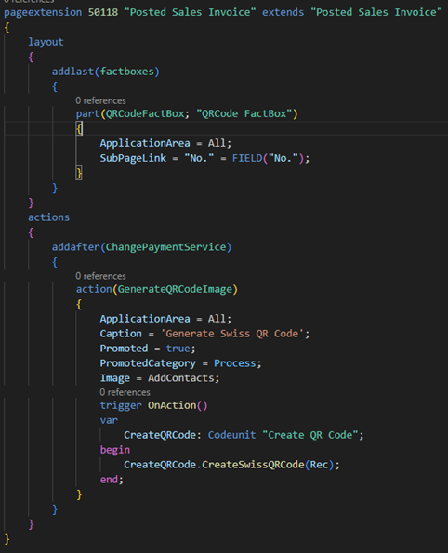
Task: Click the final closing brace of pageextension
Action: 7,539
